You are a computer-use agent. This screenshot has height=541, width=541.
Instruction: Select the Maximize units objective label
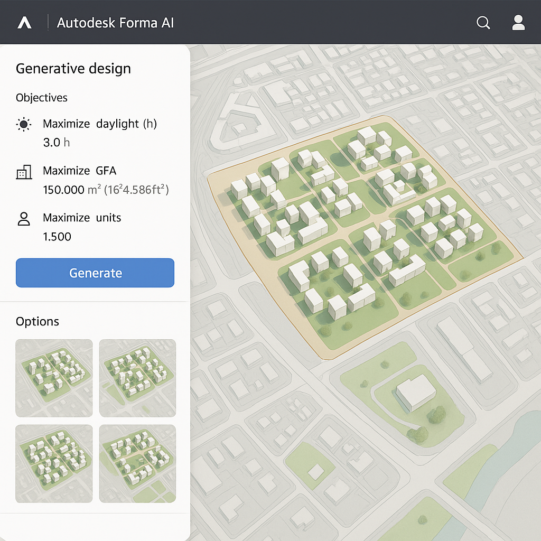pos(82,218)
